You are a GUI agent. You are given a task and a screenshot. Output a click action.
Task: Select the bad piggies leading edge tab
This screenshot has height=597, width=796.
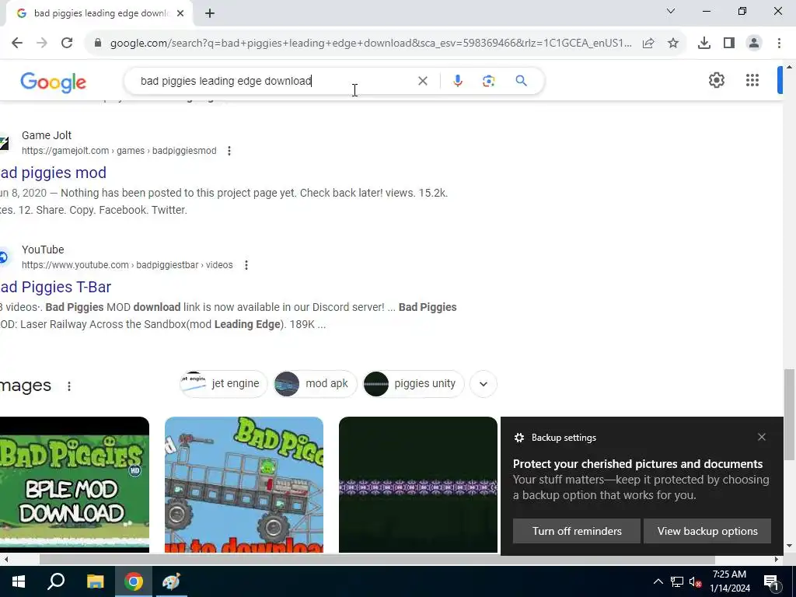[x=101, y=13]
